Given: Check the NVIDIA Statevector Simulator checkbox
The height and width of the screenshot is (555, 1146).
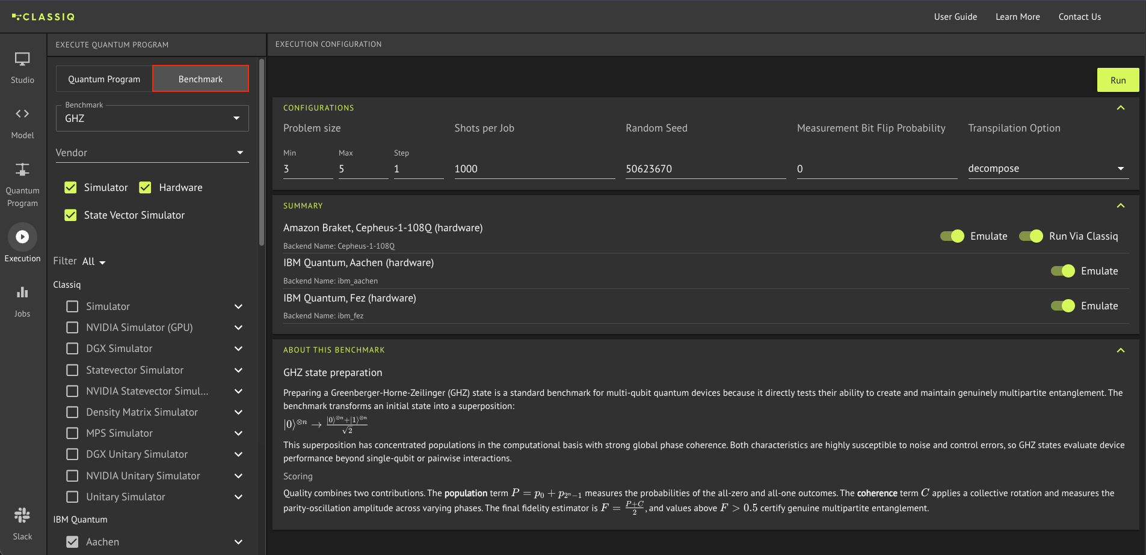Looking at the screenshot, I should pyautogui.click(x=72, y=391).
